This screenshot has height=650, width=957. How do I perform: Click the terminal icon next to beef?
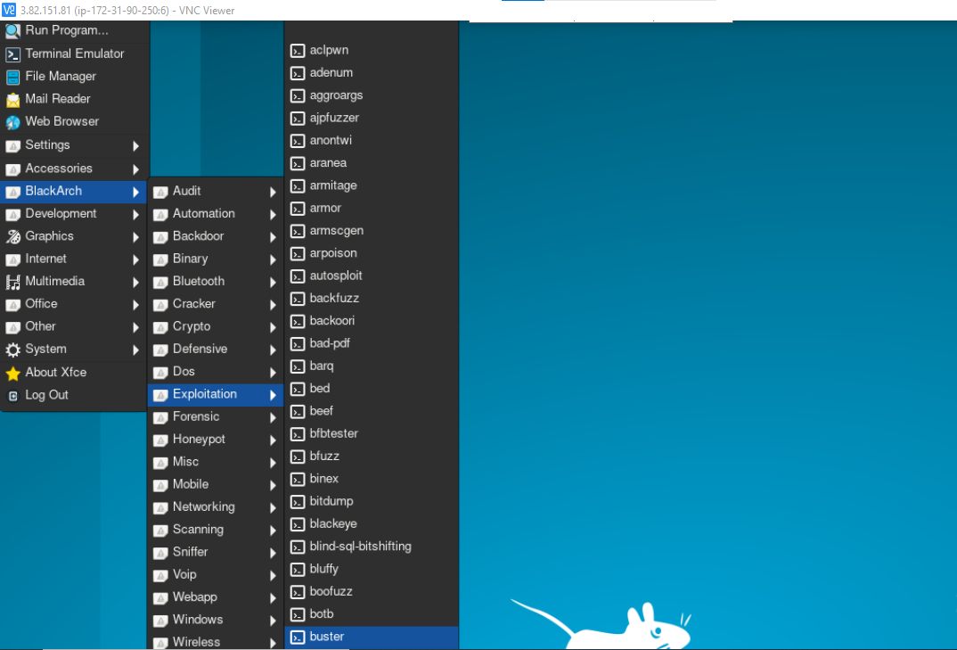(298, 412)
